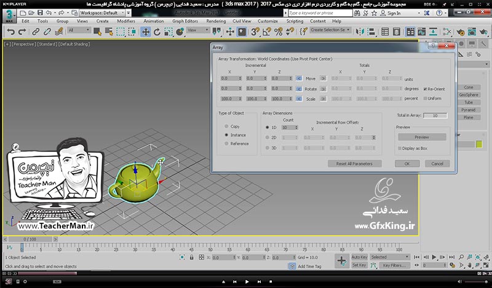
Task: Toggle the Percent Snap tool
Action: (x=279, y=32)
